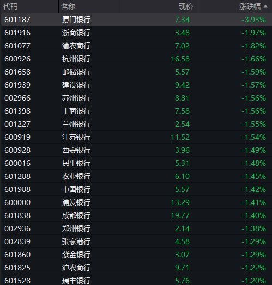
Task: Click stock code 601288
Action: click(17, 176)
